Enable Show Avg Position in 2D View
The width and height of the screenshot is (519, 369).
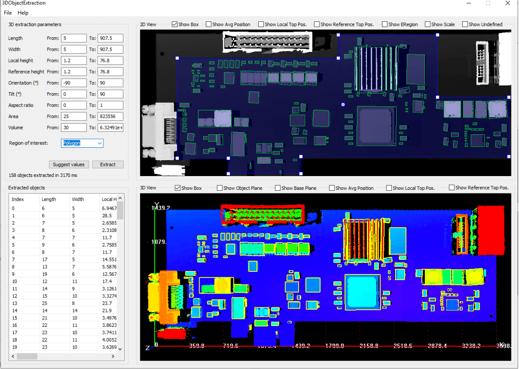(208, 24)
